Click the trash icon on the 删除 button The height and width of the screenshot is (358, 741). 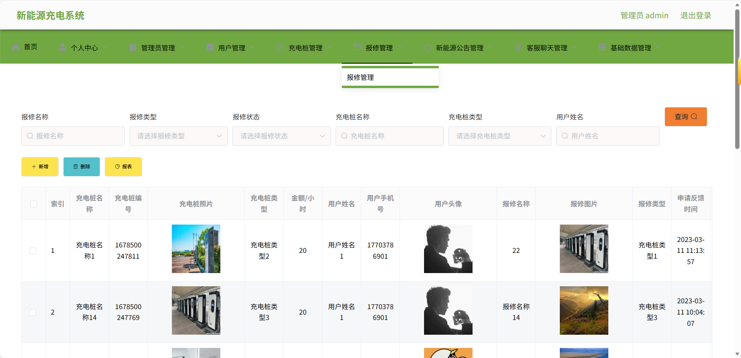[76, 167]
